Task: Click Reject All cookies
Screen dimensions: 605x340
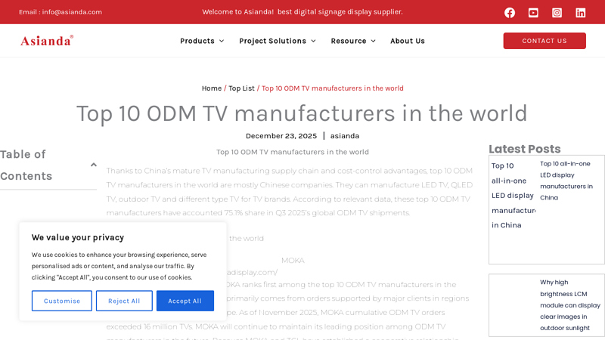Action: [x=124, y=301]
